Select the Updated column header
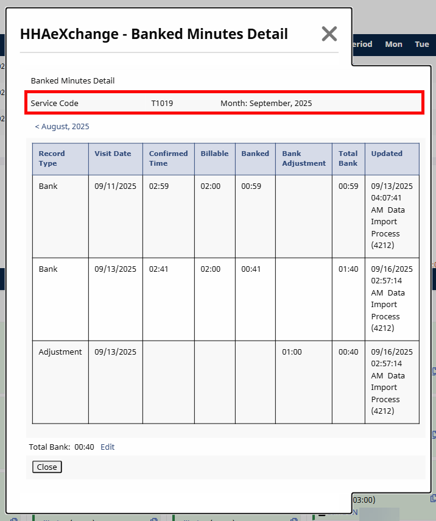 coord(387,154)
